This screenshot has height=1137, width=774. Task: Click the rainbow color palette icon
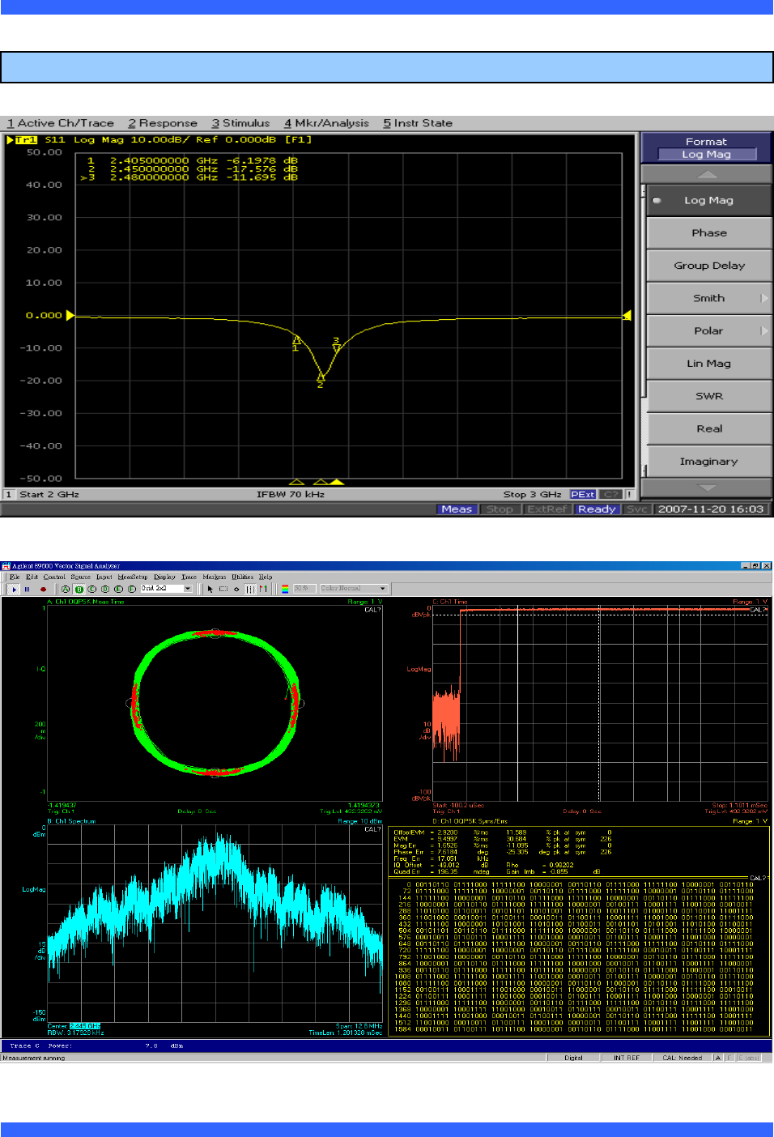click(x=285, y=589)
